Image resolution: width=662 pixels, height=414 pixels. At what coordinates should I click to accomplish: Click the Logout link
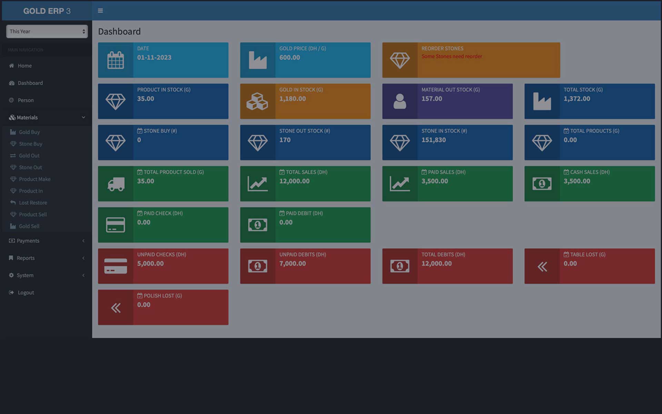pos(26,293)
